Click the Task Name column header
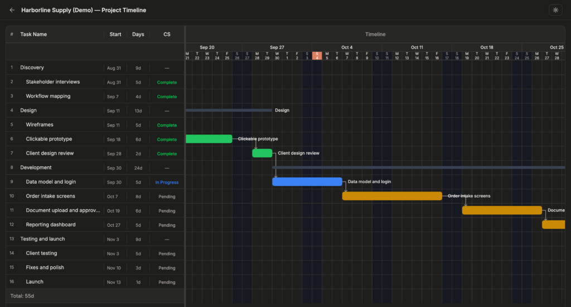Screen dimensions: 571x307 (x=33, y=34)
